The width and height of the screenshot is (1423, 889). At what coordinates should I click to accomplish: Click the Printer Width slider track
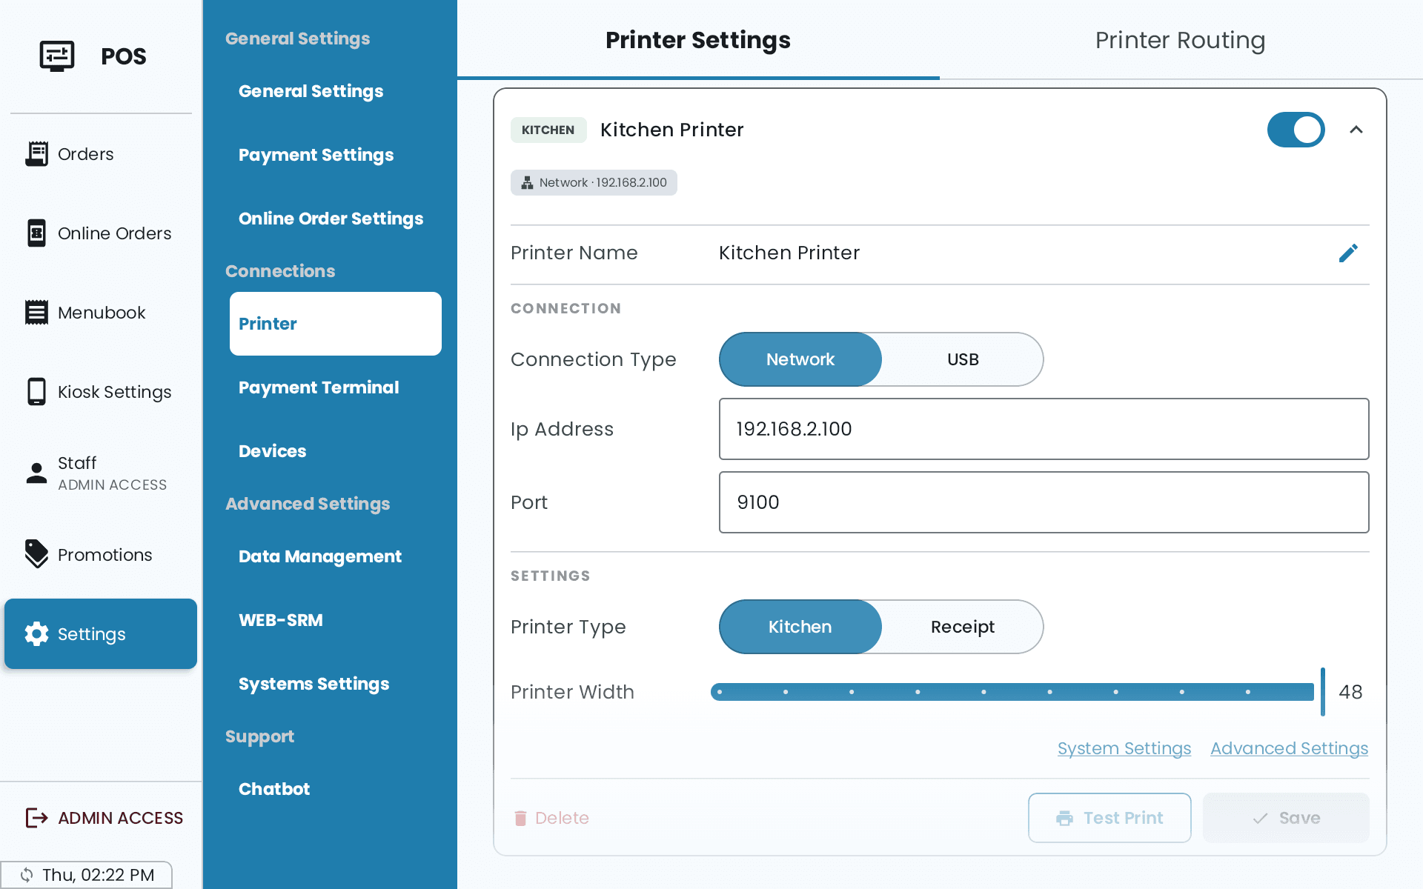(x=1012, y=692)
